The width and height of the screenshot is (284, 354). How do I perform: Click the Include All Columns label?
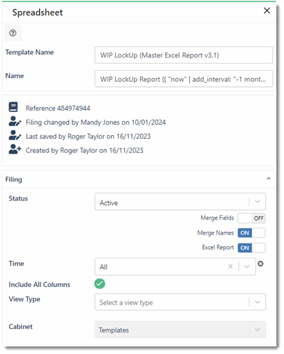pos(39,285)
